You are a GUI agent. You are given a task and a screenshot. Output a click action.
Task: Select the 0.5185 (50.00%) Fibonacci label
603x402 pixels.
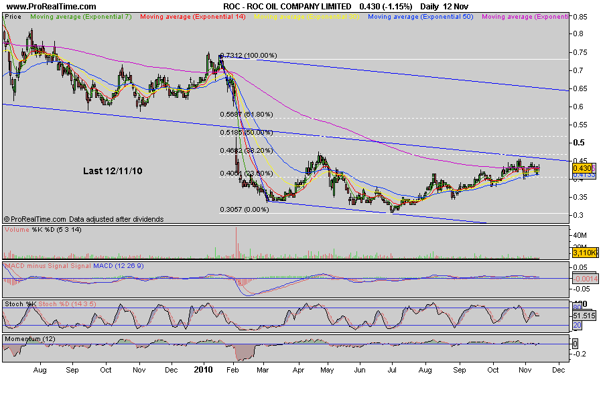(x=247, y=133)
